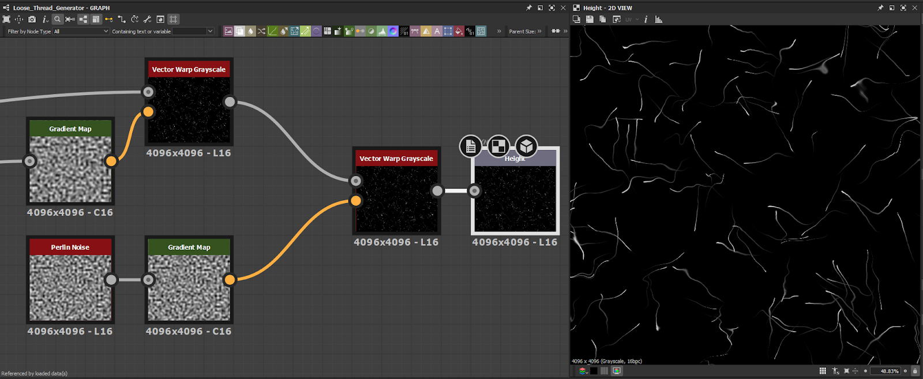Click the camera snapshot icon in graph toolbar
Image resolution: width=923 pixels, height=379 pixels.
(32, 19)
